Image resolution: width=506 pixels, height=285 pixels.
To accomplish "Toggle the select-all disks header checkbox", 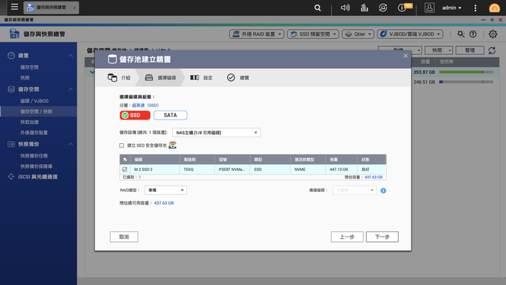I will coord(124,159).
